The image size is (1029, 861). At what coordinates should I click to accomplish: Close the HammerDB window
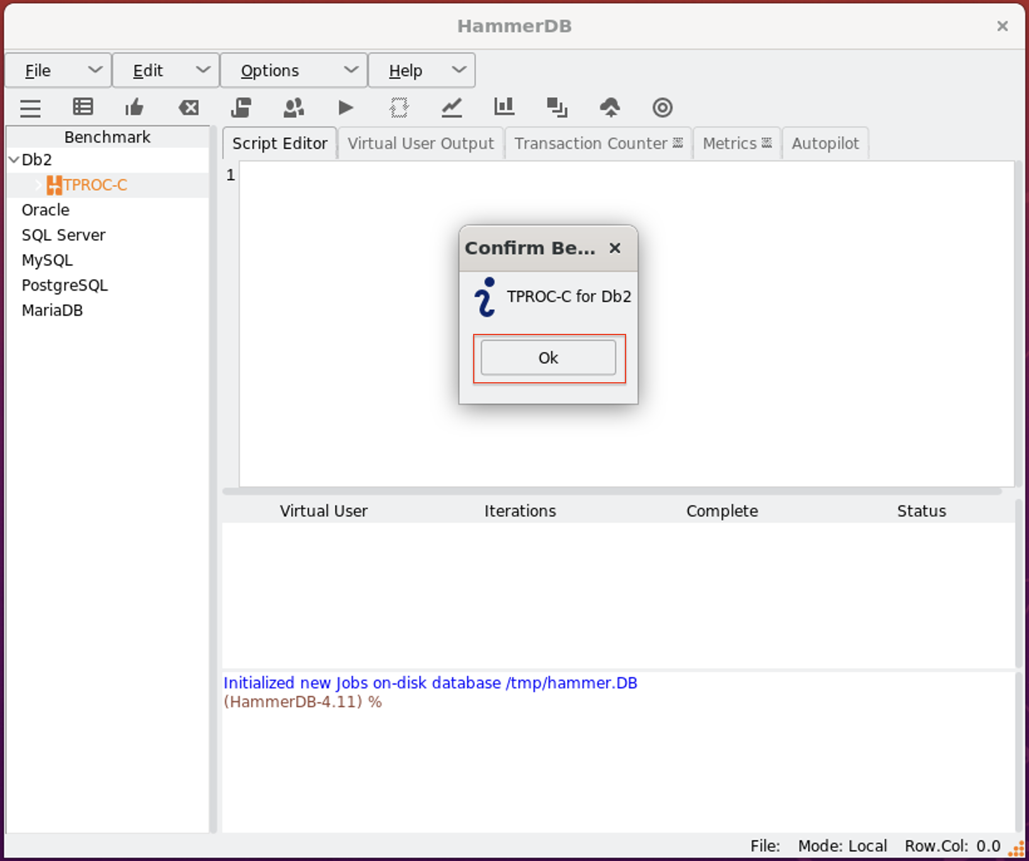click(x=1003, y=26)
